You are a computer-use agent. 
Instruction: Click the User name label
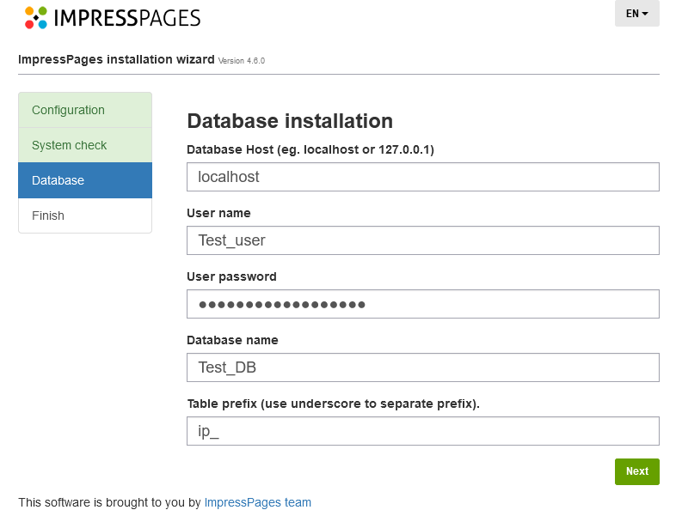218,213
